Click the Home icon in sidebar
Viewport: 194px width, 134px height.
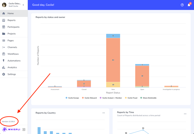click(4, 13)
